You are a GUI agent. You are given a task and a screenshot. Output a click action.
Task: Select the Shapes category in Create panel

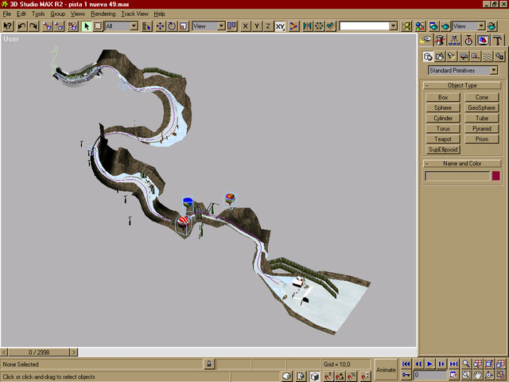[x=440, y=57]
